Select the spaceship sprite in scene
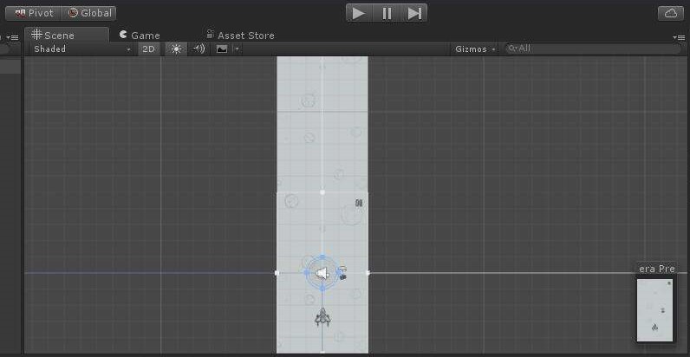This screenshot has width=690, height=357. click(x=322, y=318)
